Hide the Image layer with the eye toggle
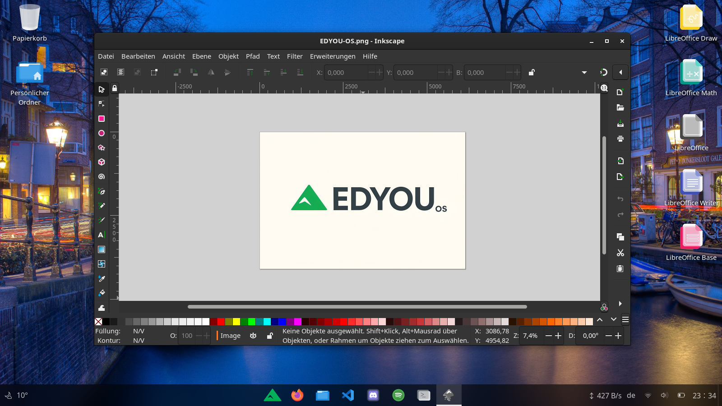 tap(253, 336)
